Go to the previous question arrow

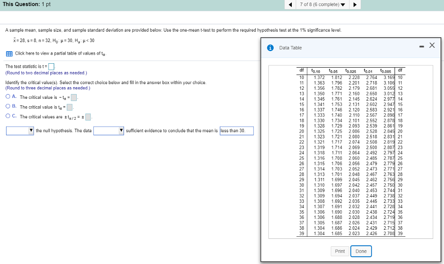290,4
